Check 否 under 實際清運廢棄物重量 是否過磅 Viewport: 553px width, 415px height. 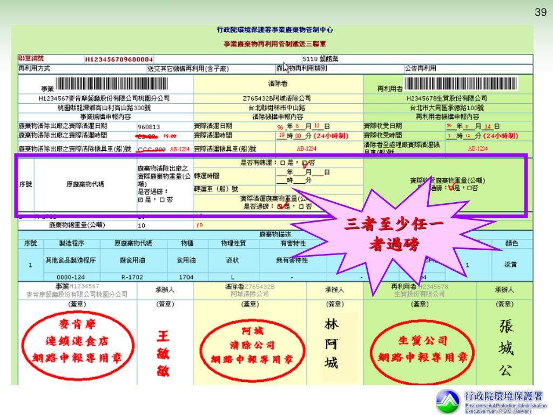pyautogui.click(x=301, y=206)
